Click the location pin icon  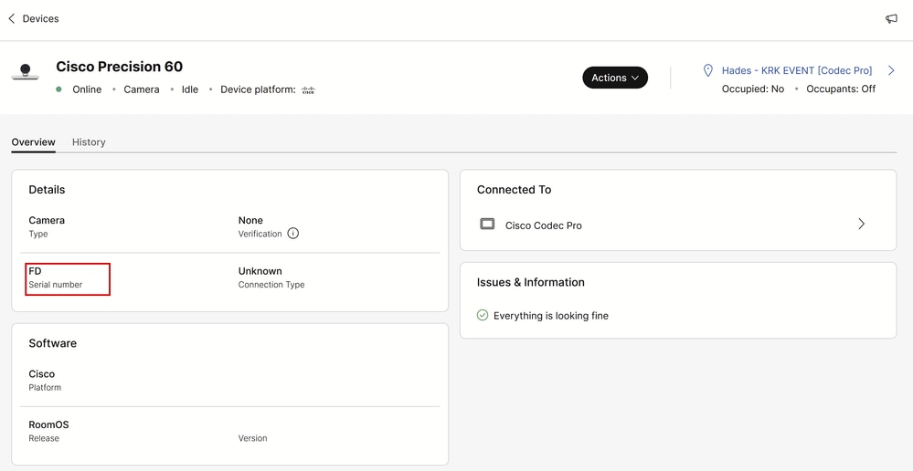[708, 70]
